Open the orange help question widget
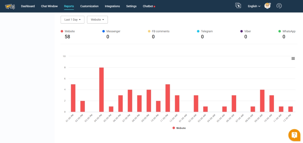303x143 pixels. [294, 135]
